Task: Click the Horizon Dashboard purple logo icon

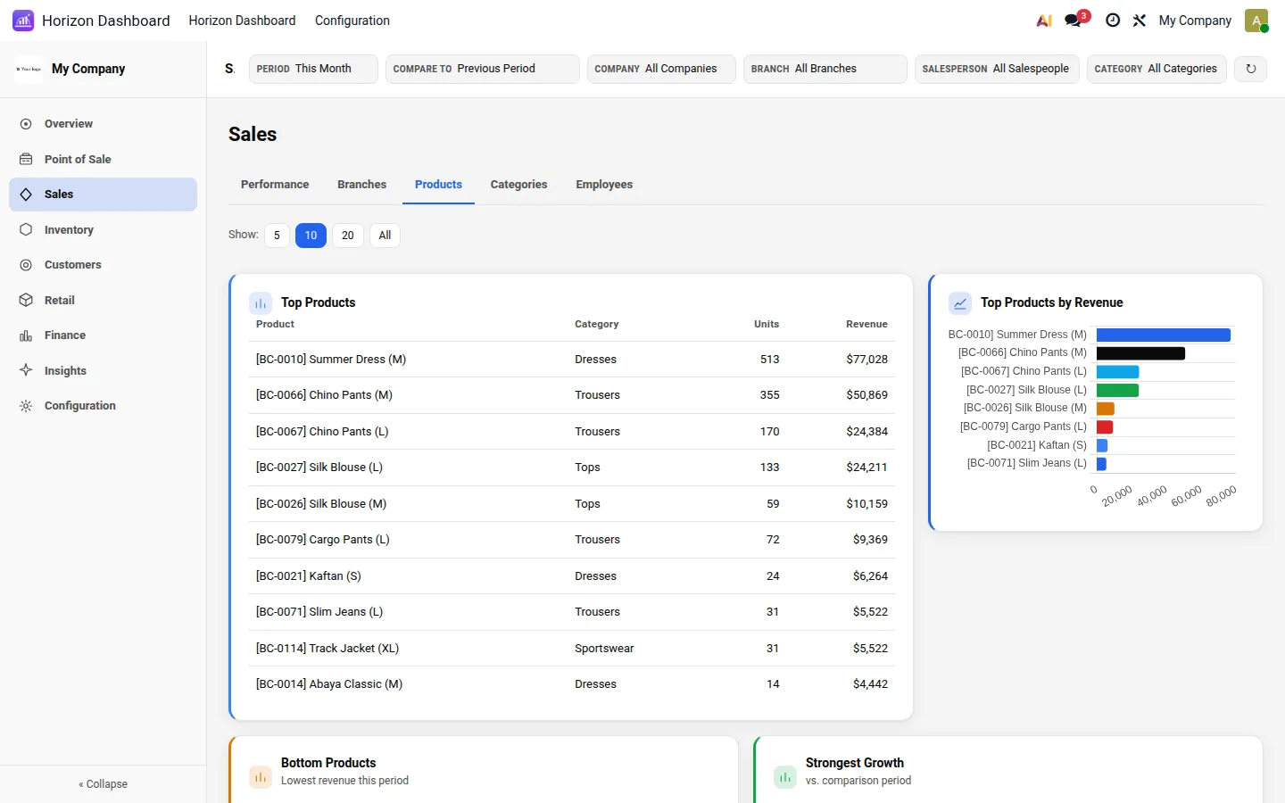Action: point(23,21)
